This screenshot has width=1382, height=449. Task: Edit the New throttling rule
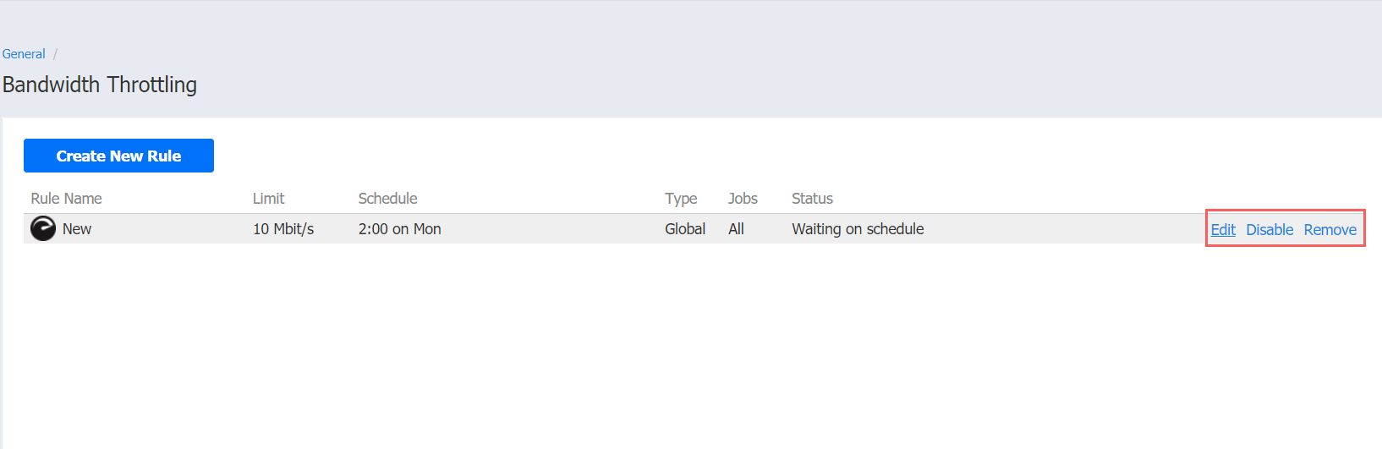(x=1223, y=229)
